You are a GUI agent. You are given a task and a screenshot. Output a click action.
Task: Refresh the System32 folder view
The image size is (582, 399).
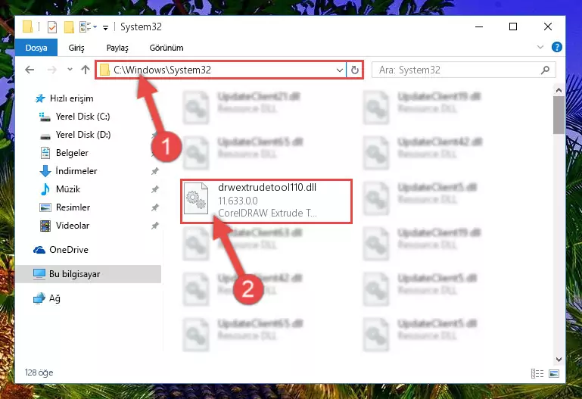coord(355,70)
